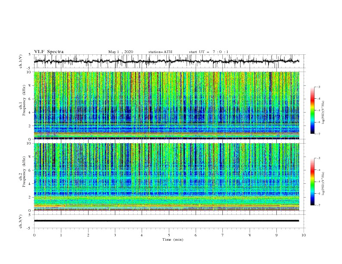Image resolution: width=342 pixels, height=264 pixels.
Task: Click the ch.2 spectrogram panel
Action: tap(166, 177)
